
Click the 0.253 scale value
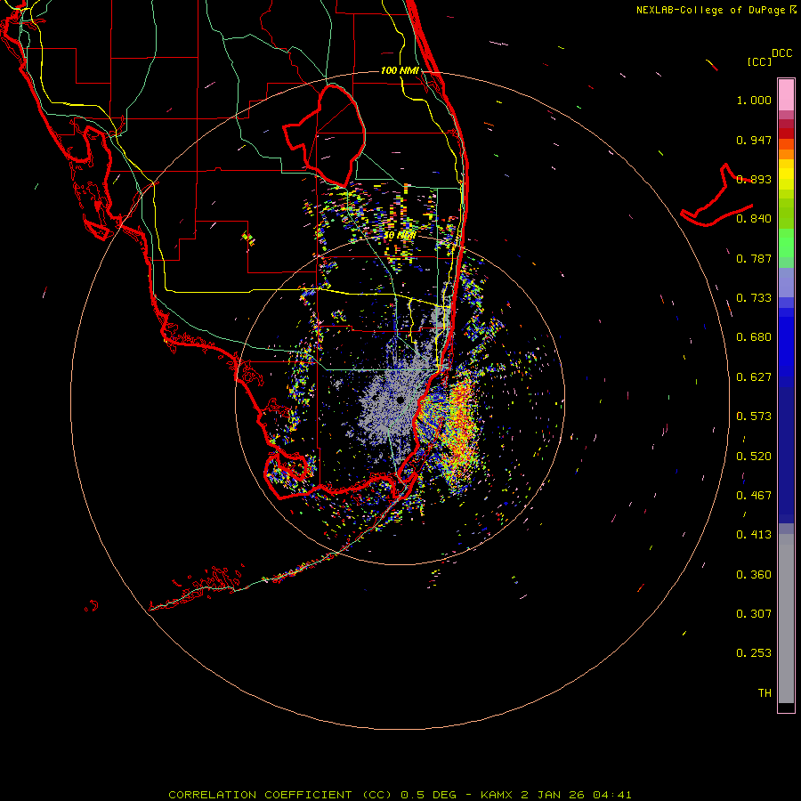754,653
